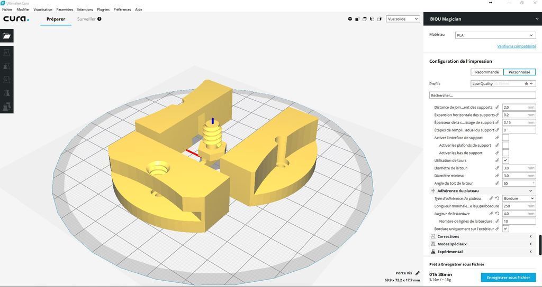The image size is (542, 287).
Task: Open the Vérifier la compatibilité link
Action: (x=517, y=46)
